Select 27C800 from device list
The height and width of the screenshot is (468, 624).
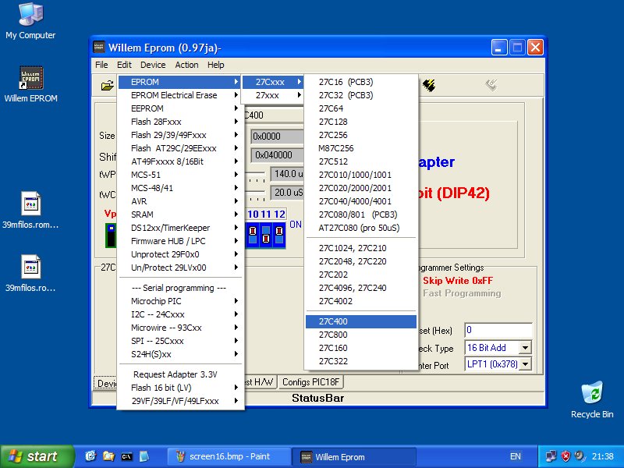(x=361, y=335)
